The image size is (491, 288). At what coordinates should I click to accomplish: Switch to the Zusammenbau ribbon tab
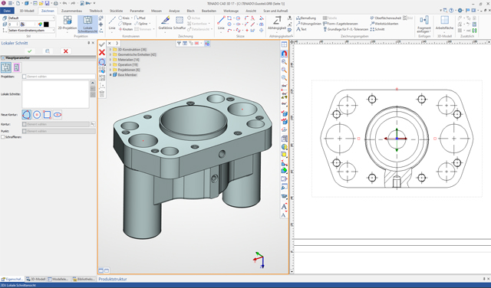(71, 11)
